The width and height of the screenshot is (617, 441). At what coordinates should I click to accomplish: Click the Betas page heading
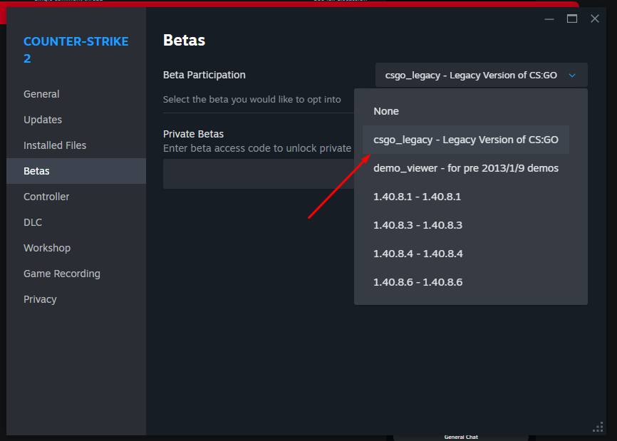click(184, 40)
